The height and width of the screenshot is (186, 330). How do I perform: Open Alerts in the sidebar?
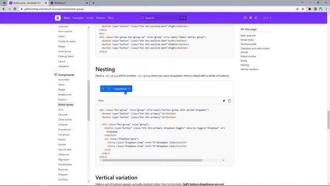tap(61, 85)
